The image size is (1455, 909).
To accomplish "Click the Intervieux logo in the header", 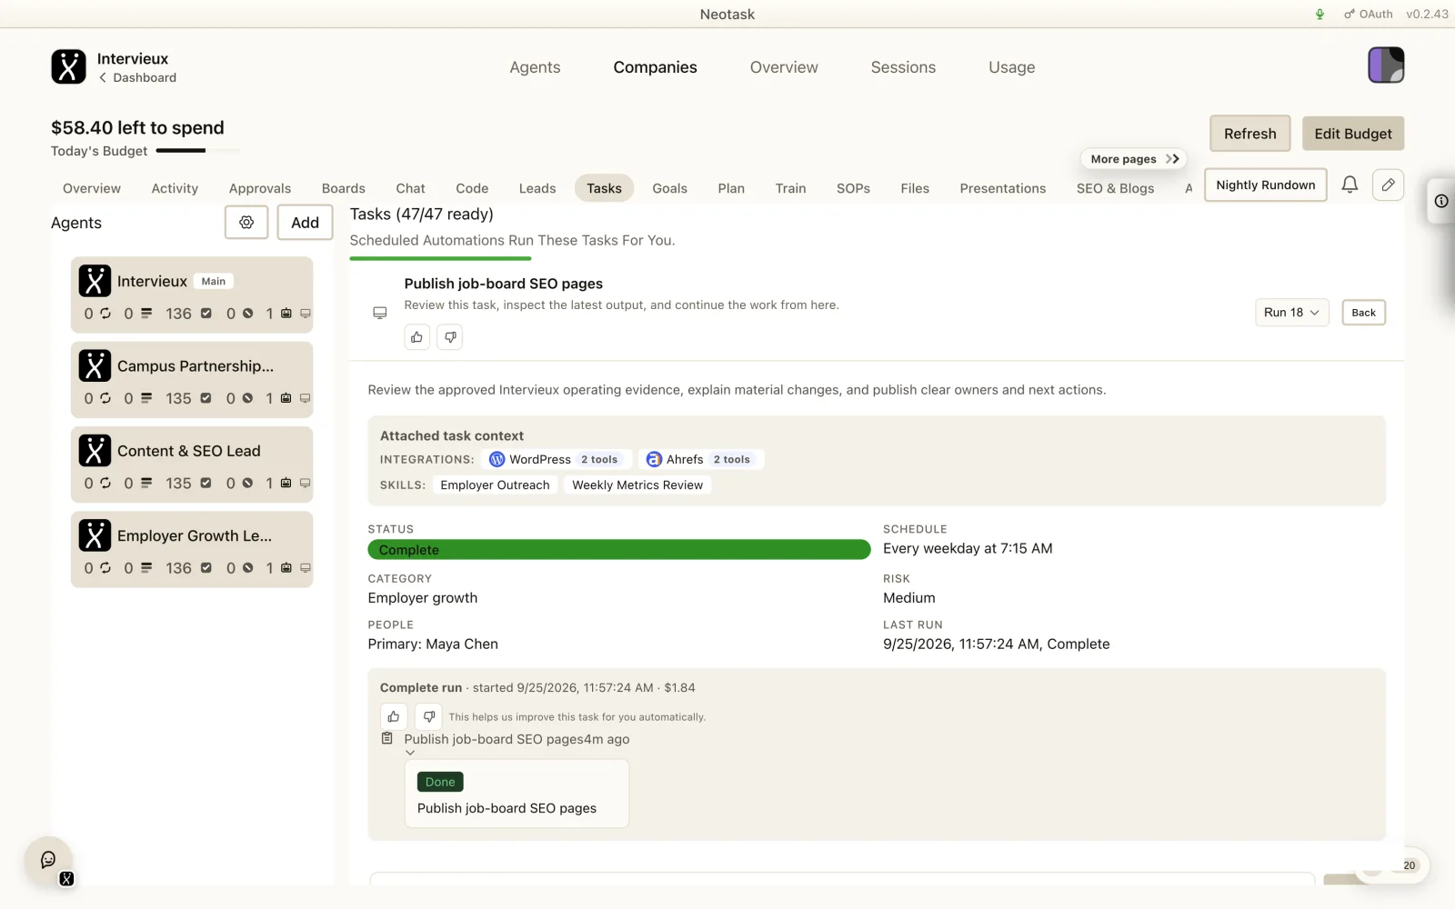I will tap(68, 66).
